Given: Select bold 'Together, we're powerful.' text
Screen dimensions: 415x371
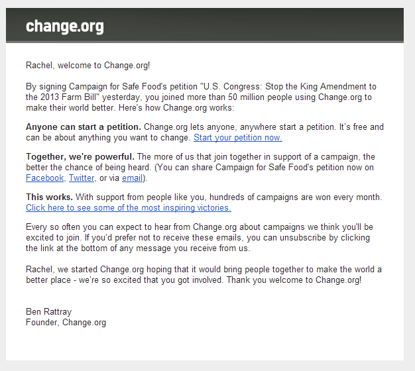Looking at the screenshot, I should tap(80, 157).
